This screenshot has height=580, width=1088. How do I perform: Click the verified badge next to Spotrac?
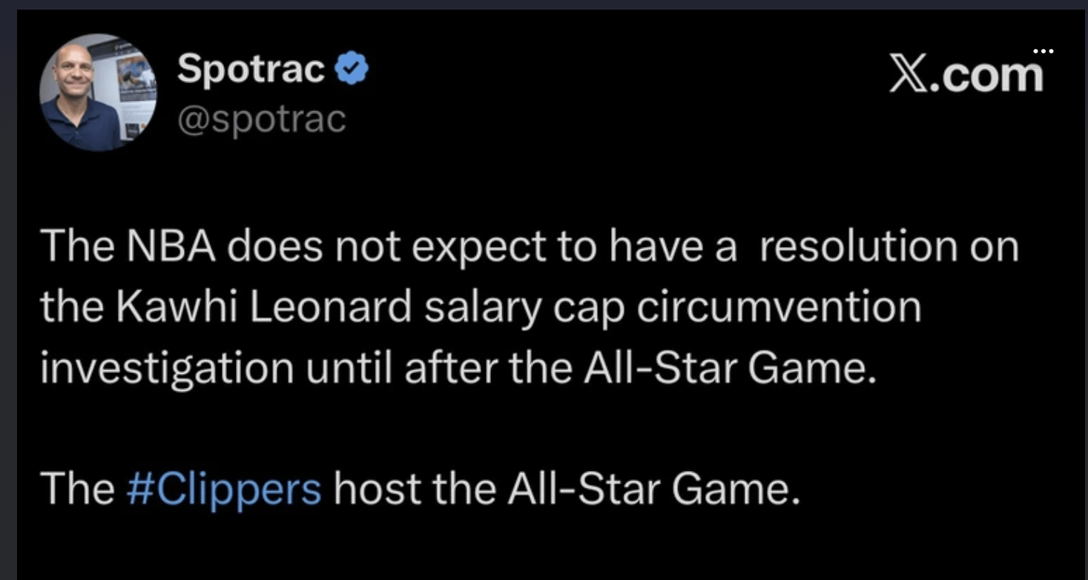tap(349, 67)
